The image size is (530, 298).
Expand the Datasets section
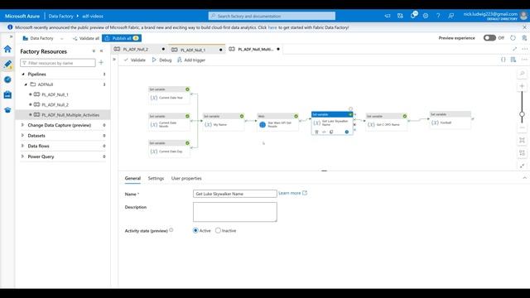(x=22, y=136)
